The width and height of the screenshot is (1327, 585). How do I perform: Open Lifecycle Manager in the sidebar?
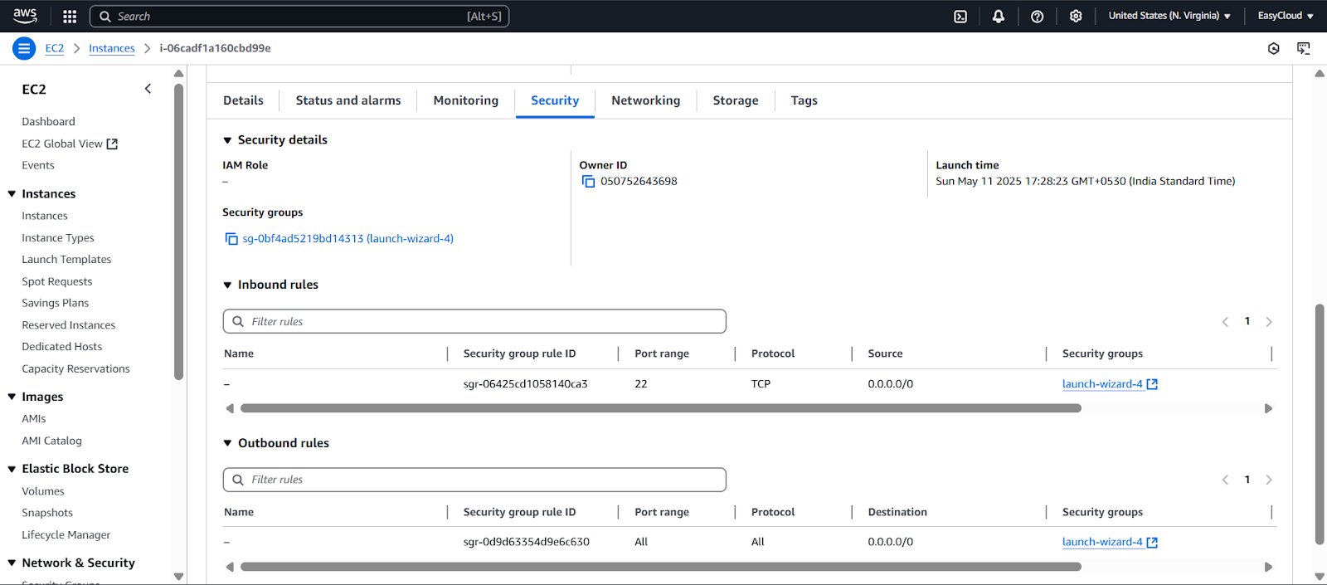coord(66,536)
